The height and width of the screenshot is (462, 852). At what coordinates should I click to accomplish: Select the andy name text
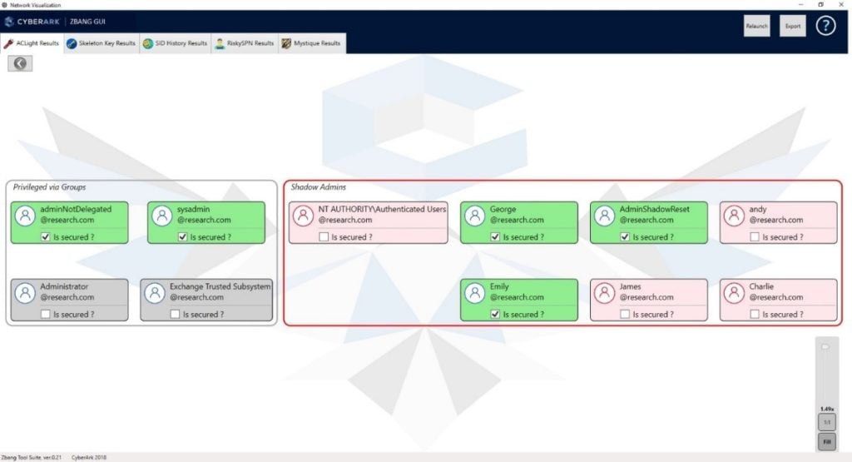click(758, 209)
